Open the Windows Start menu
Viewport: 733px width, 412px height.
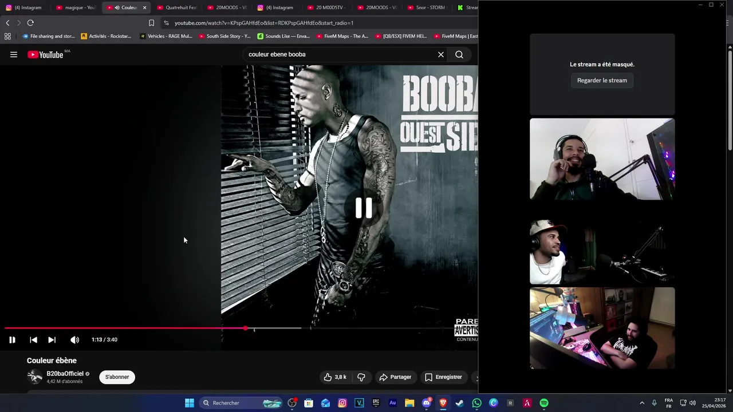[x=190, y=403]
